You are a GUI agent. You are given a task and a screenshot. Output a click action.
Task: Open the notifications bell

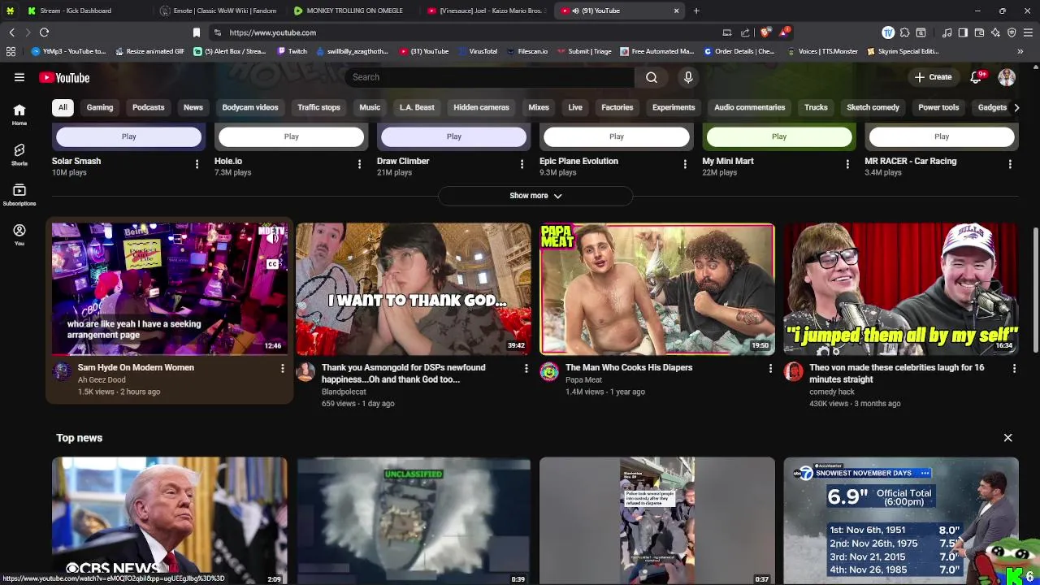pyautogui.click(x=977, y=77)
